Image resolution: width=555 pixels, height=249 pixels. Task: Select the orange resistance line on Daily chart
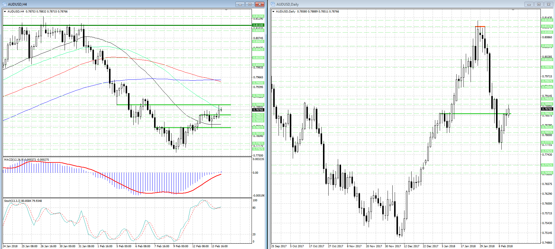(x=480, y=27)
